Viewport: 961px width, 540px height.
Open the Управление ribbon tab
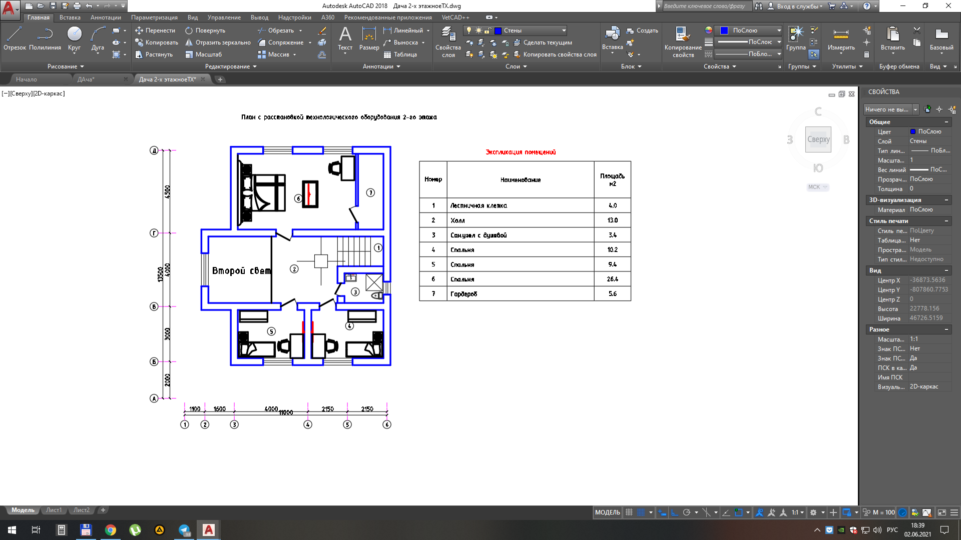(x=224, y=17)
